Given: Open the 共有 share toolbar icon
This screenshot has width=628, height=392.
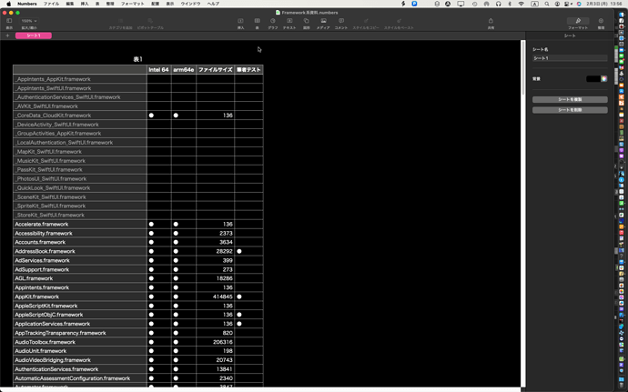Looking at the screenshot, I should tap(491, 21).
